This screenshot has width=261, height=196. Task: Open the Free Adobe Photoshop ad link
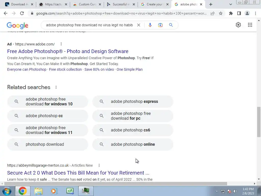pyautogui.click(x=68, y=51)
